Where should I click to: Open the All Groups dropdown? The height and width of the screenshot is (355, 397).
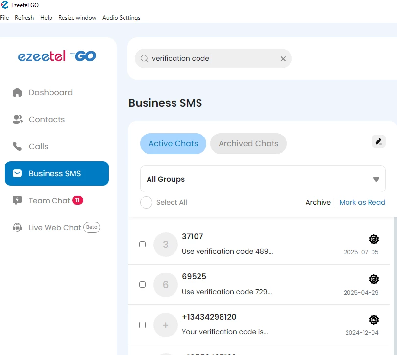263,179
